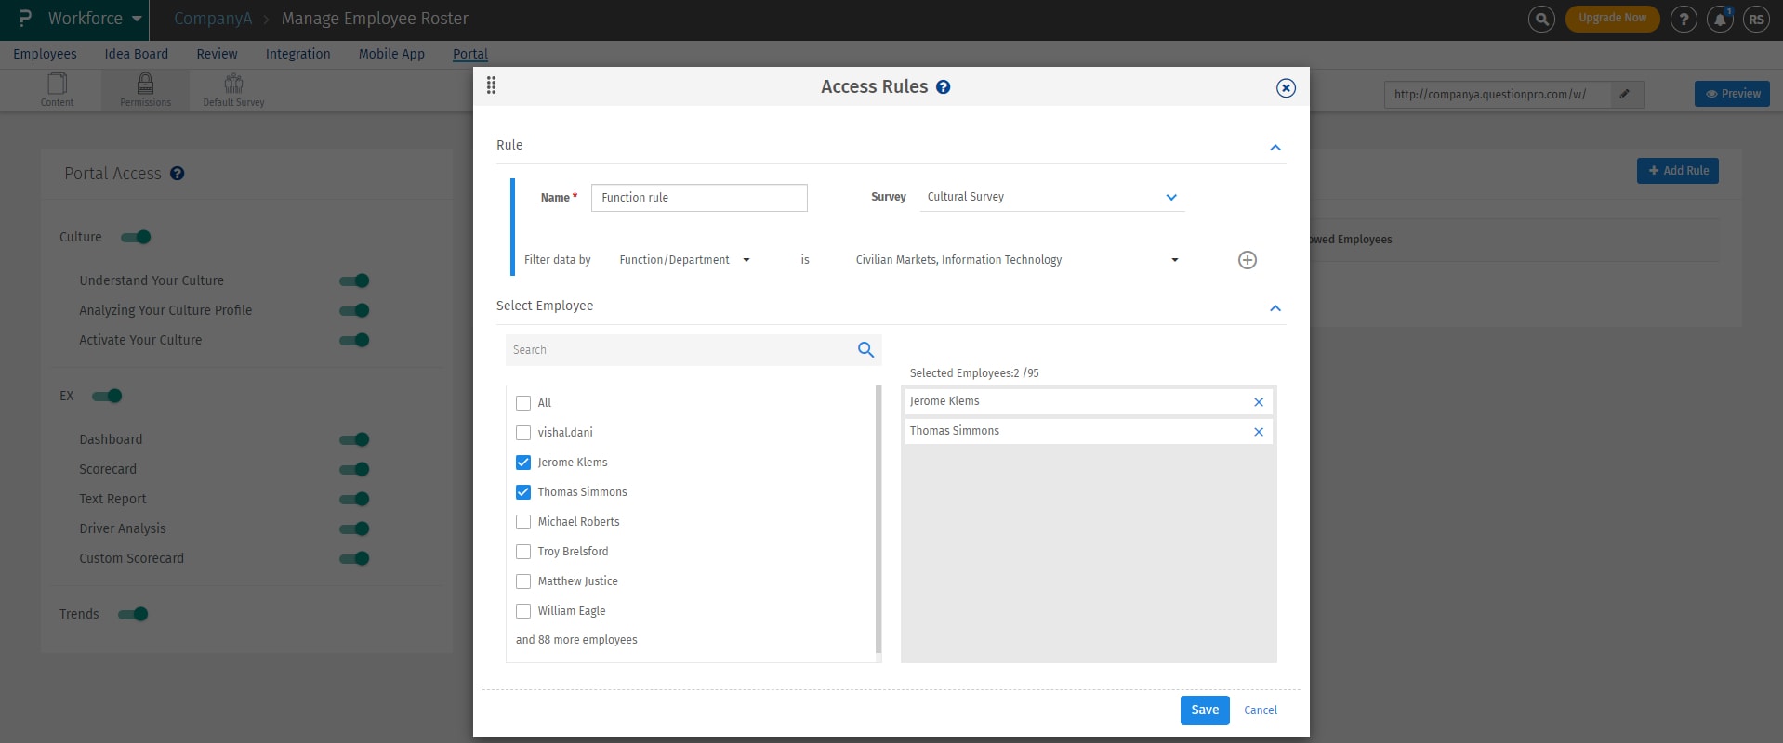Open the notifications bell icon

pyautogui.click(x=1720, y=19)
